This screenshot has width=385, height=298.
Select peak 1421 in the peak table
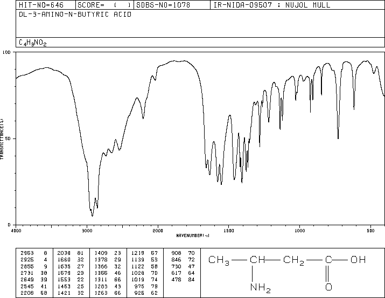point(64,293)
